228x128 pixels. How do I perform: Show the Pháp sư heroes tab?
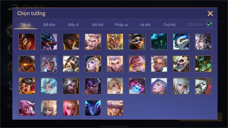click(x=122, y=25)
